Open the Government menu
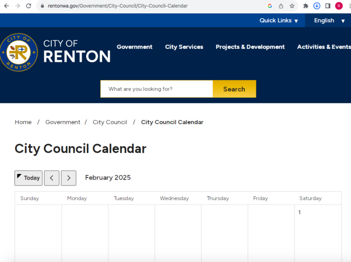351x262 pixels. tap(134, 47)
